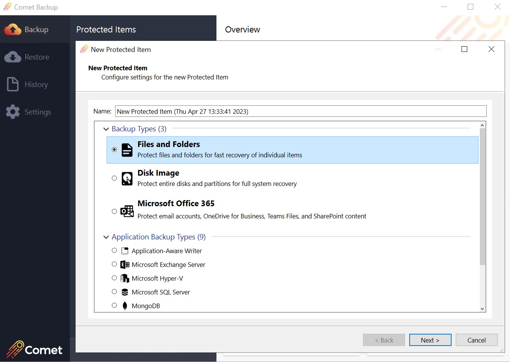Click the MongoDB leaf icon
This screenshot has width=510, height=362.
[x=125, y=306]
